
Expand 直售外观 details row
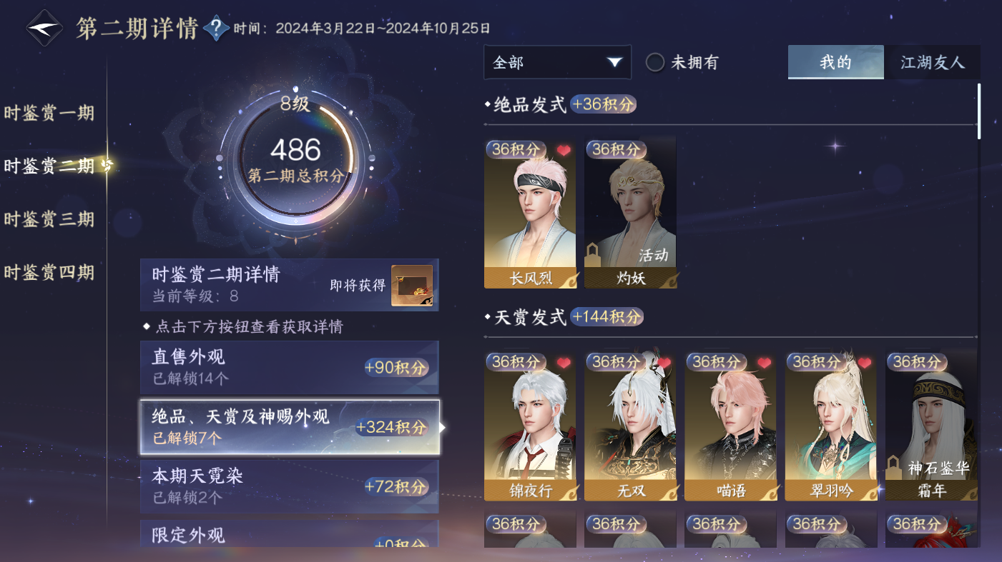[x=290, y=367]
